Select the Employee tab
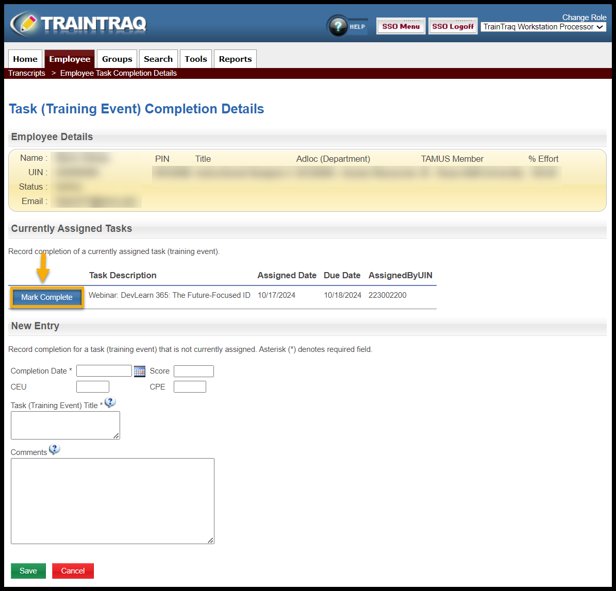The width and height of the screenshot is (616, 591). pos(70,59)
